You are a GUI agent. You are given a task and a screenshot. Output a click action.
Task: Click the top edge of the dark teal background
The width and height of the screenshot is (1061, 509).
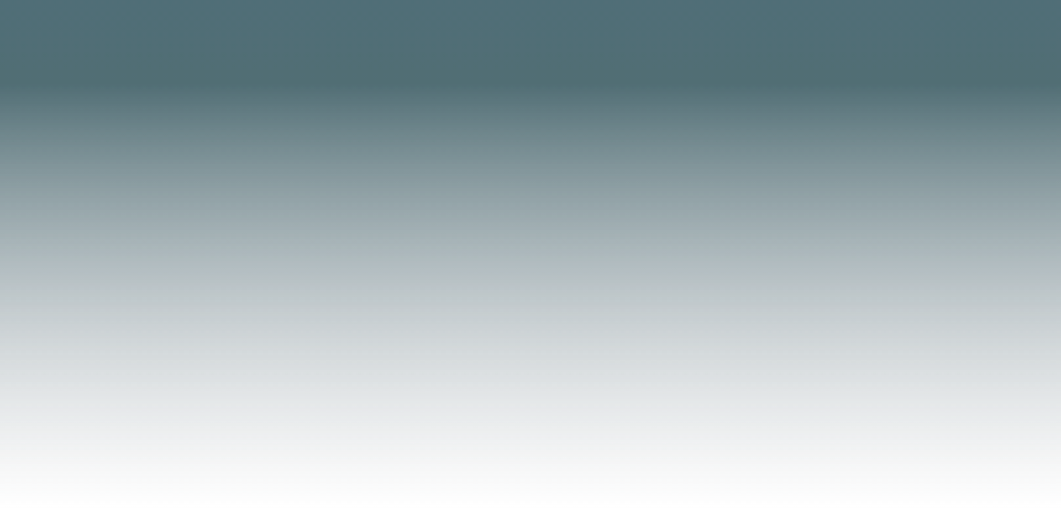(530, 2)
